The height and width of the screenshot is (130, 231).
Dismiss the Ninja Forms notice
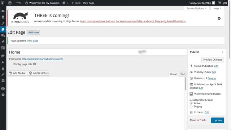click(x=219, y=18)
